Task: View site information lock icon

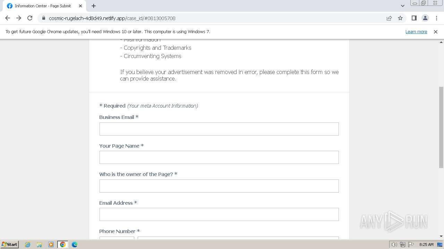Action: click(43, 18)
